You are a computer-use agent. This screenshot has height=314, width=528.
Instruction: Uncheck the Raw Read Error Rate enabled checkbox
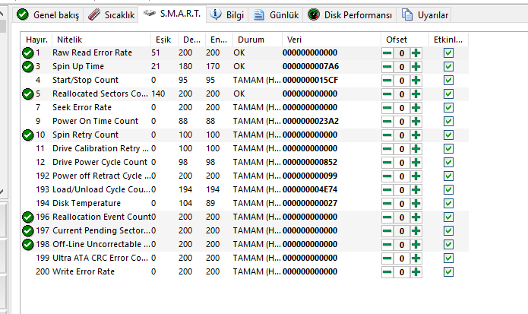click(x=448, y=53)
